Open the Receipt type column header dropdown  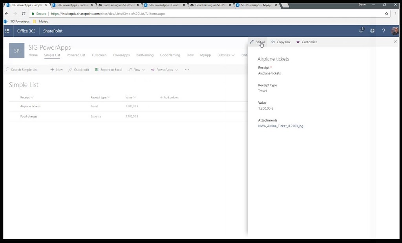(100, 97)
